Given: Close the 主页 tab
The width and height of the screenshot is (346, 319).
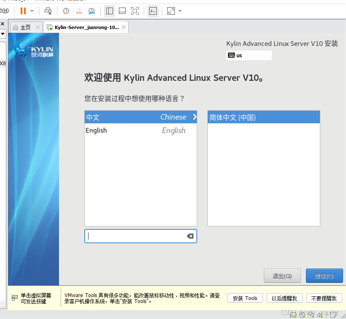Looking at the screenshot, I should click(38, 27).
